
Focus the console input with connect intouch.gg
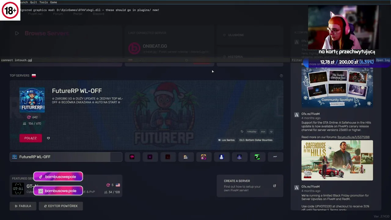click(x=145, y=60)
